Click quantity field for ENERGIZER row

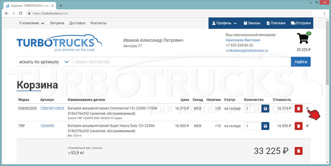point(253,109)
